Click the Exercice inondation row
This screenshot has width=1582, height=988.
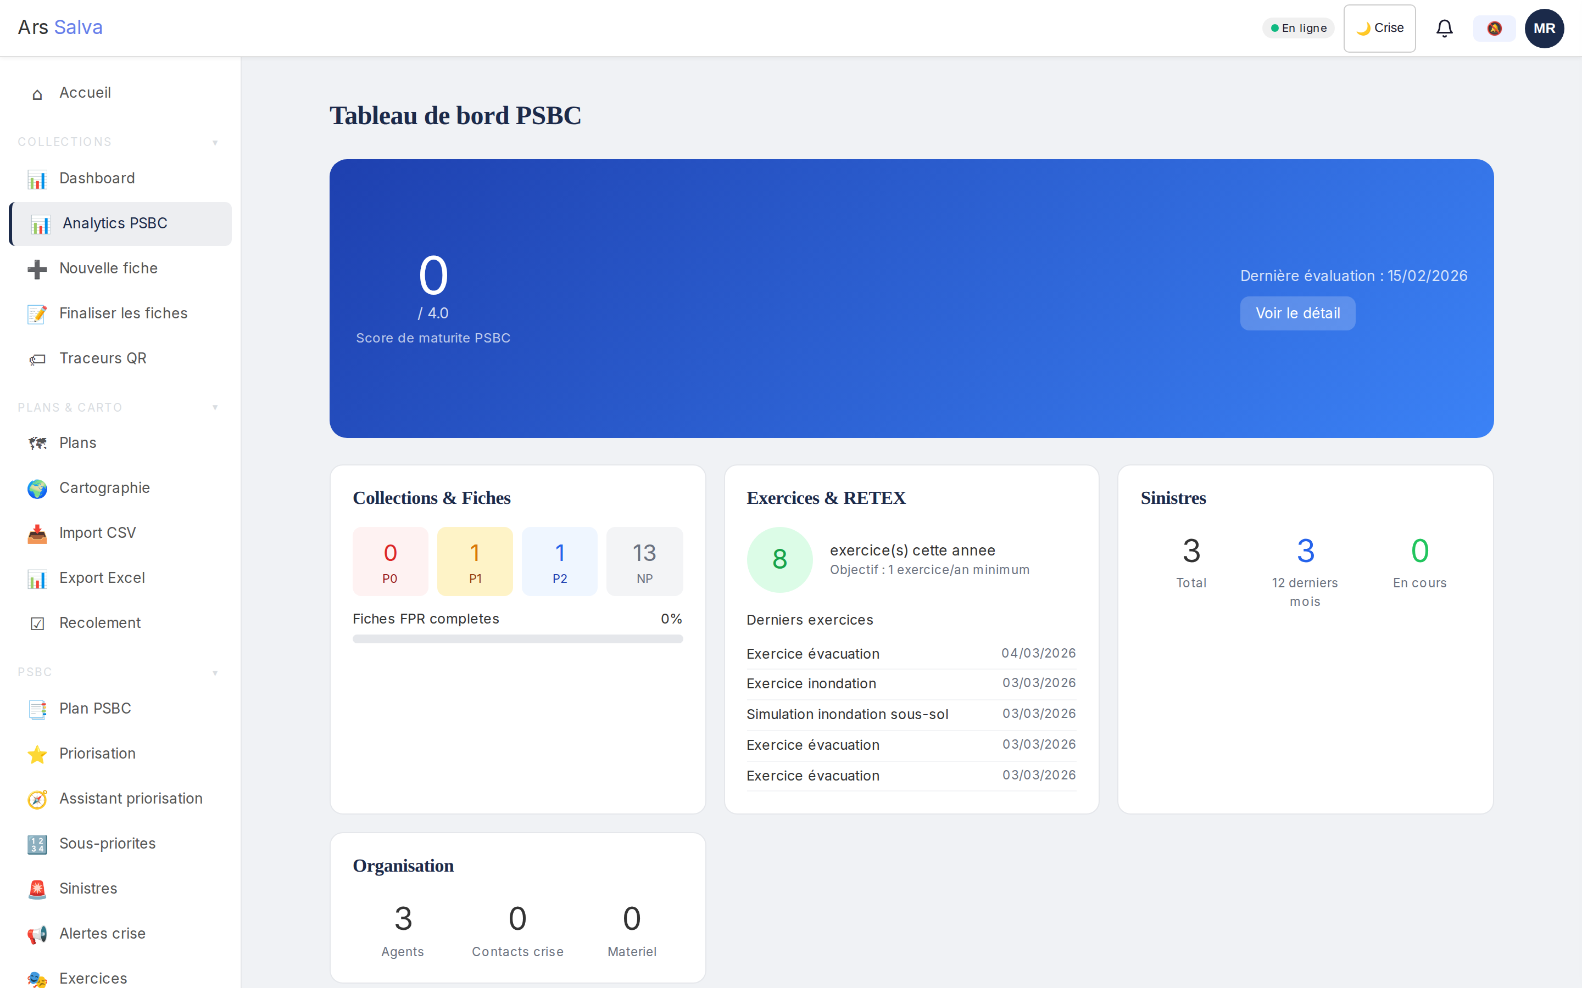click(x=911, y=683)
